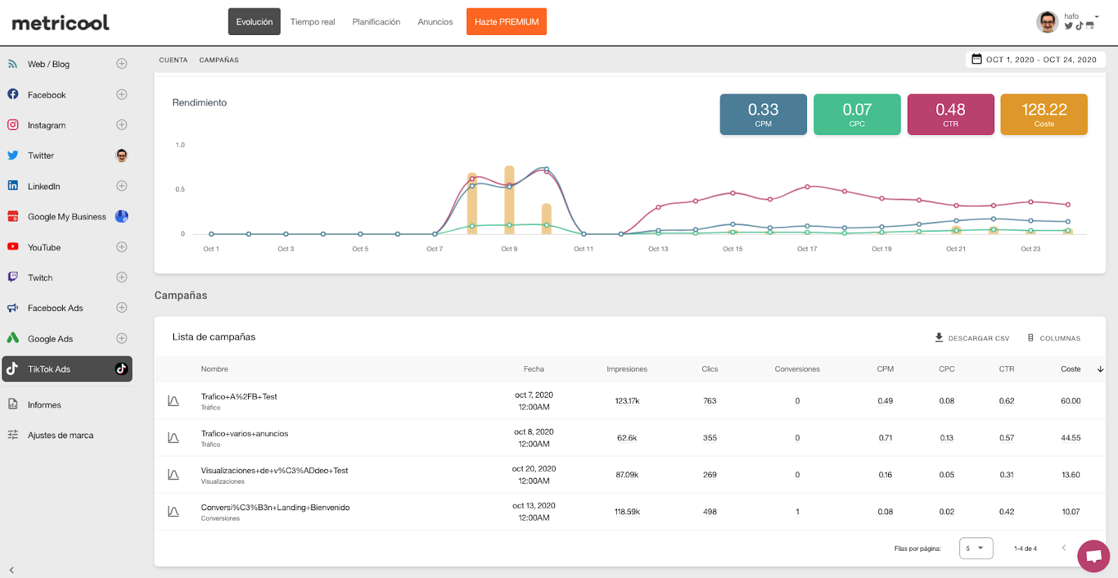Show chart for Visualizaciones+de+v%C3%ADdeo+Test campaign

173,475
